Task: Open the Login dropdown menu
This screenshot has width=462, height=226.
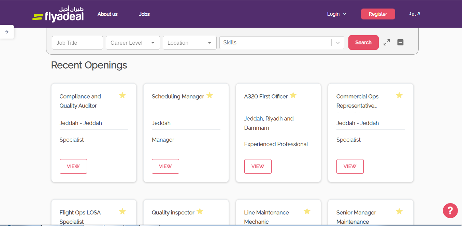Action: point(336,14)
